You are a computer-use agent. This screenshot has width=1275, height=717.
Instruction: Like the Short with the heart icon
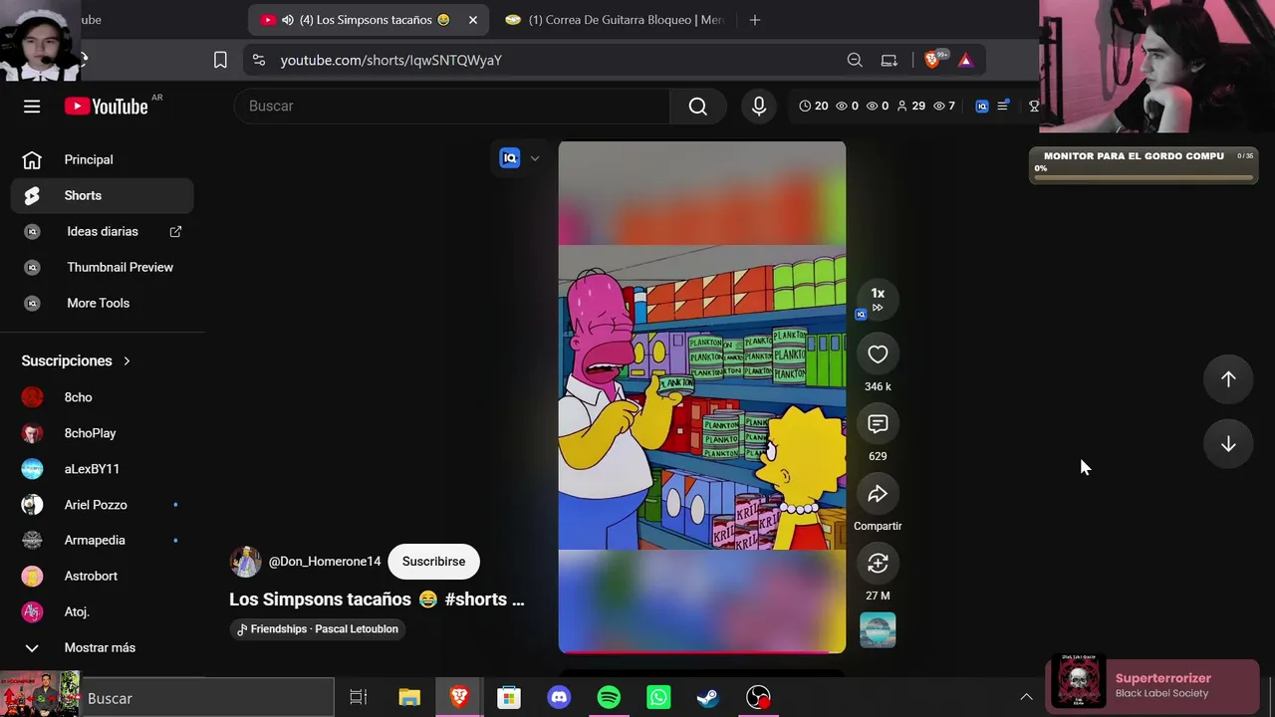point(878,355)
